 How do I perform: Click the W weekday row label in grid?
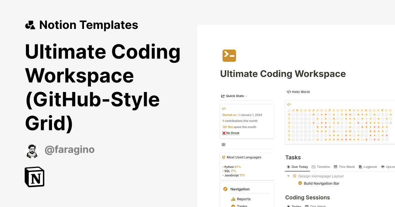[x=289, y=123]
